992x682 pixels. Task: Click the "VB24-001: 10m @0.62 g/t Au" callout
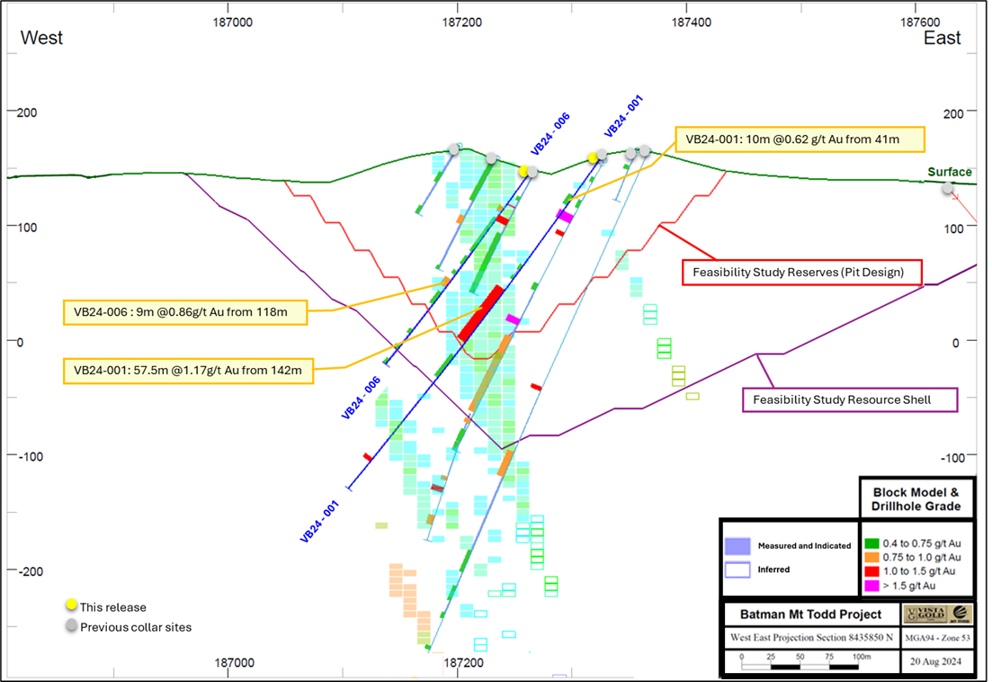click(799, 139)
